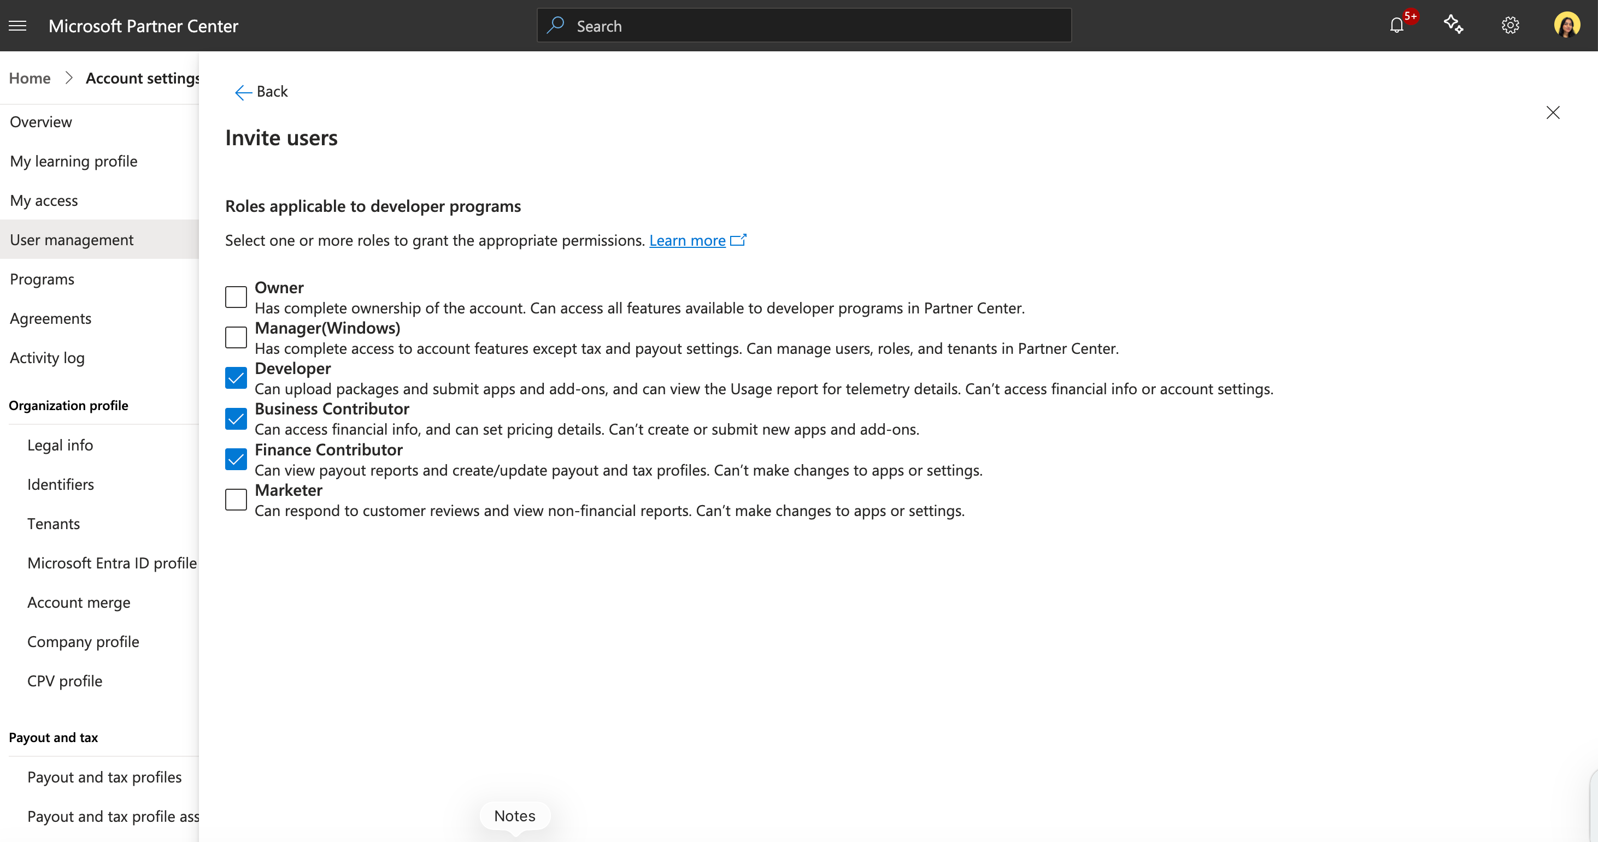Close the Invite users panel
The height and width of the screenshot is (842, 1598).
pos(1553,112)
